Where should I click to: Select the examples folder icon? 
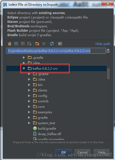click(x=35, y=112)
